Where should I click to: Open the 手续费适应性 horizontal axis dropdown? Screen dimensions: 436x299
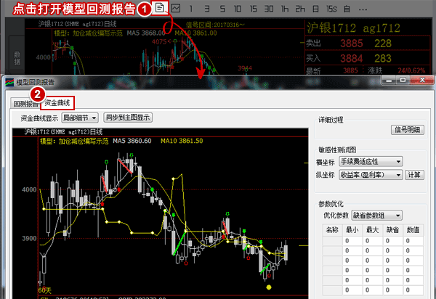(371, 160)
